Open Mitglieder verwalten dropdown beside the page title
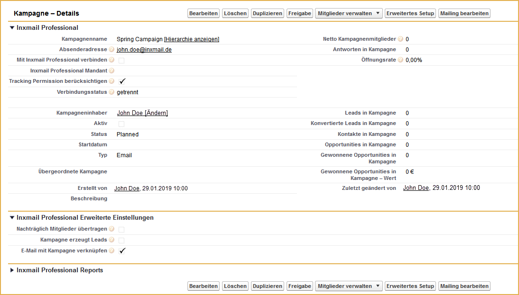 [x=349, y=13]
